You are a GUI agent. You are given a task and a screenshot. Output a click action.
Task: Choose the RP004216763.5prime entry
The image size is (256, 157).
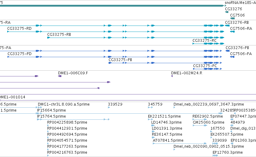pos(67,153)
